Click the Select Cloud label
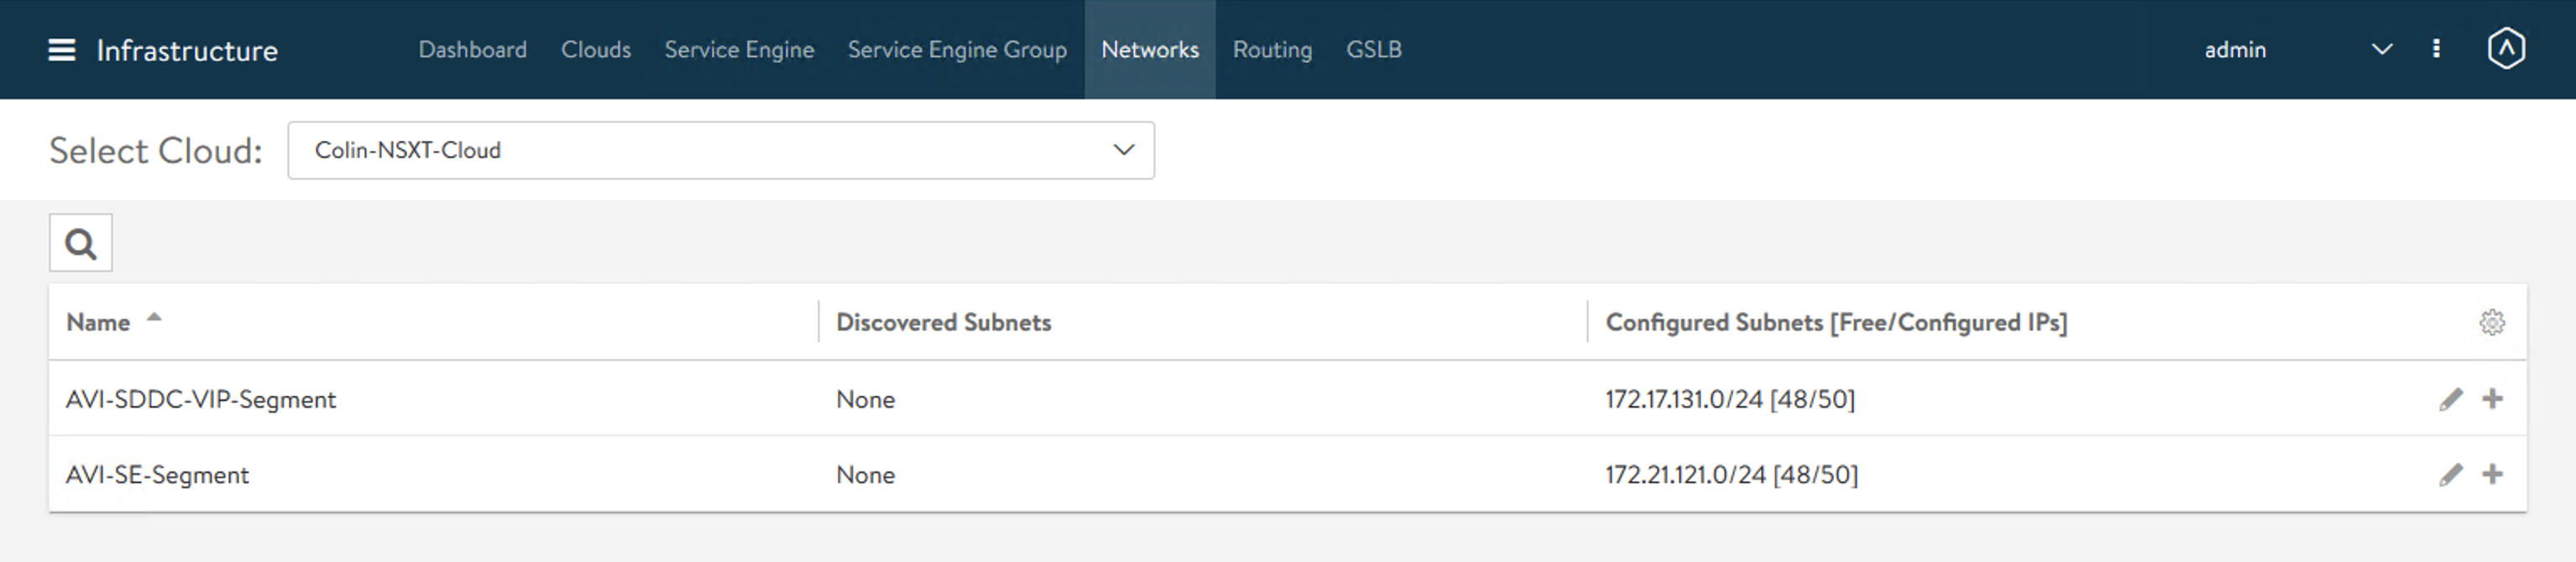This screenshot has height=562, width=2576. pos(155,151)
